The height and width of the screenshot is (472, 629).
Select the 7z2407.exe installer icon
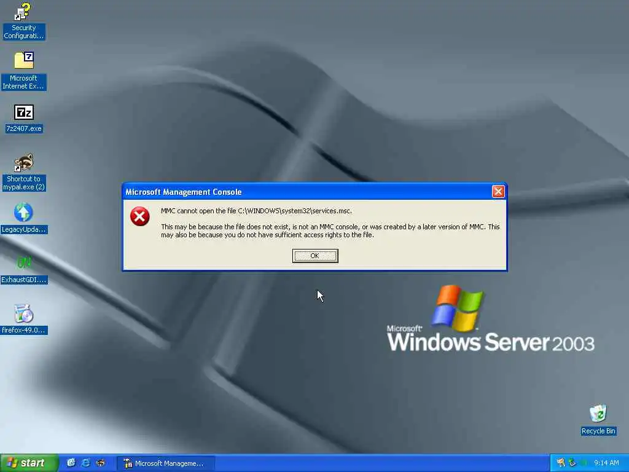click(24, 119)
